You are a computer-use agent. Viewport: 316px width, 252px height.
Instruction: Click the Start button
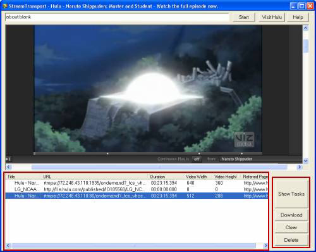pos(244,17)
